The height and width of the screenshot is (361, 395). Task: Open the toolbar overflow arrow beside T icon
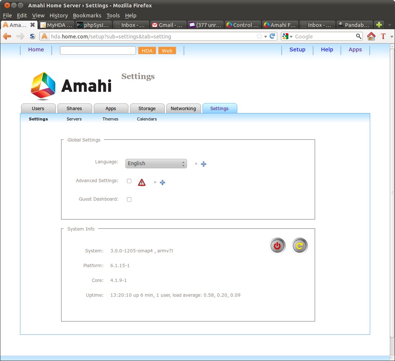tap(392, 37)
